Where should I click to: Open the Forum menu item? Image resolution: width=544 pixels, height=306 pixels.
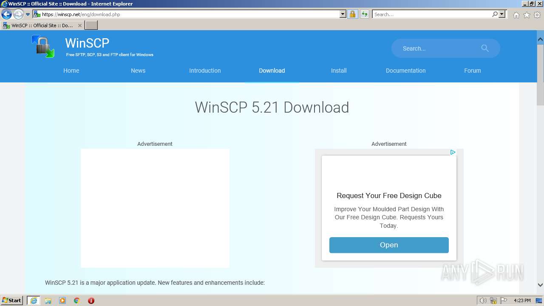(473, 71)
